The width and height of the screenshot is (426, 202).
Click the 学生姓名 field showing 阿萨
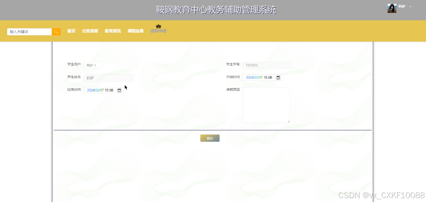pos(108,78)
